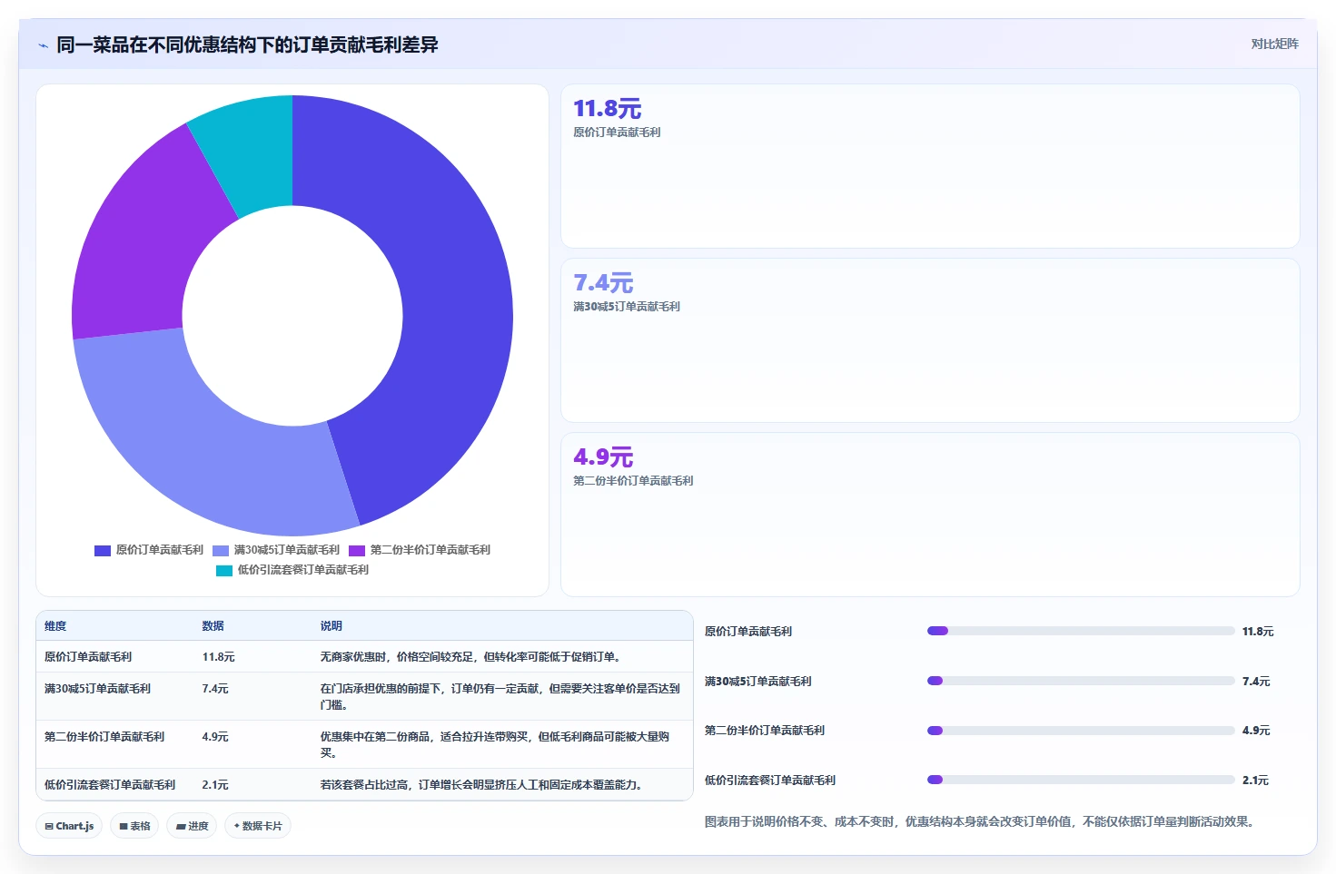Click progress label 原价订单贡献毛利

pos(748,632)
